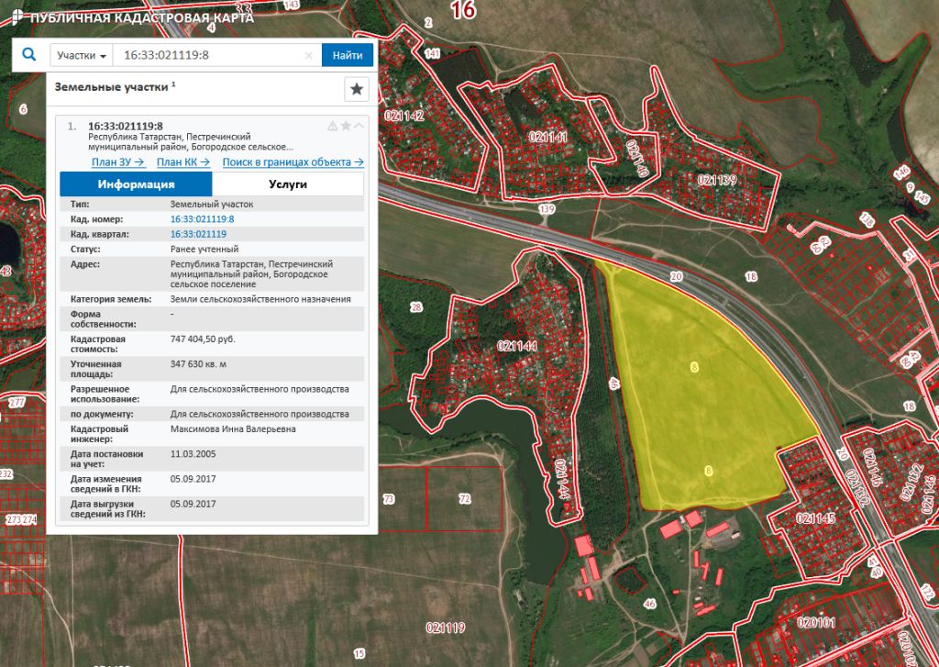The height and width of the screenshot is (667, 939).
Task: Click the cadastral number search field
Action: [x=209, y=55]
